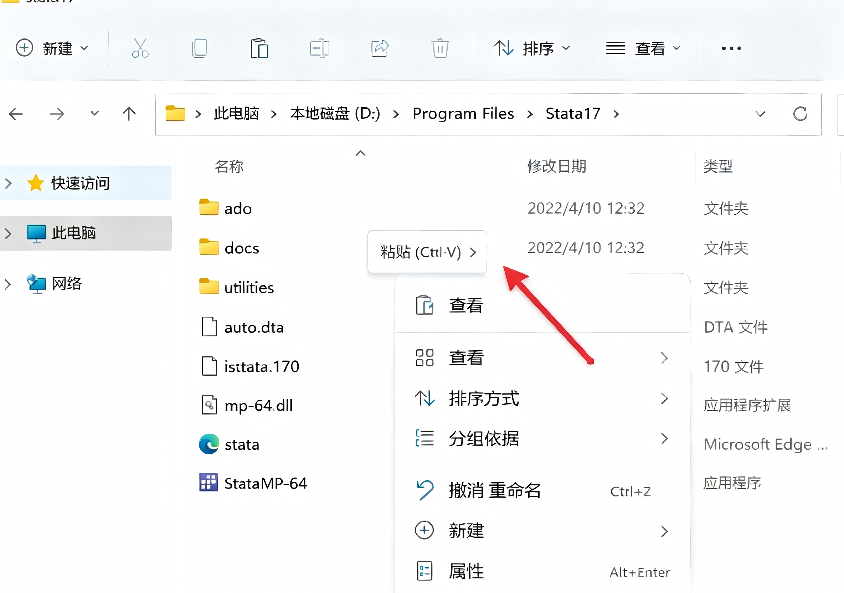Click the folder icon in address bar

pyautogui.click(x=175, y=113)
